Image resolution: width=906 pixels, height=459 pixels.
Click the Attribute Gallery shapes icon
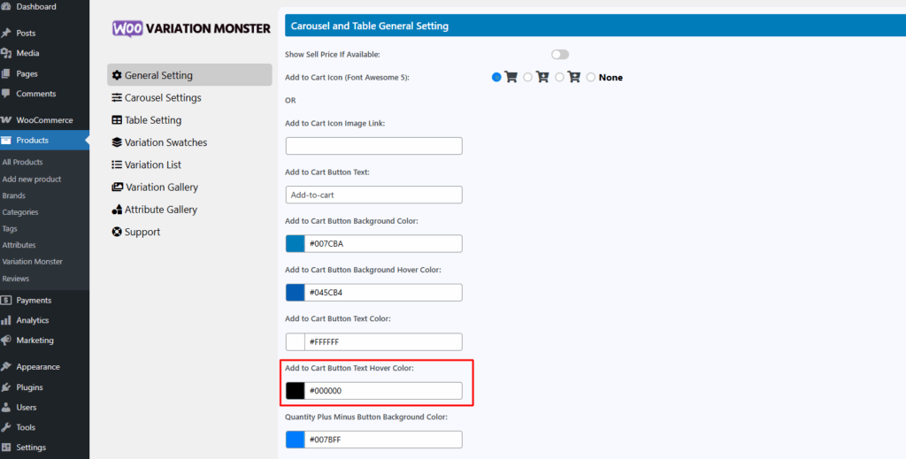click(117, 210)
